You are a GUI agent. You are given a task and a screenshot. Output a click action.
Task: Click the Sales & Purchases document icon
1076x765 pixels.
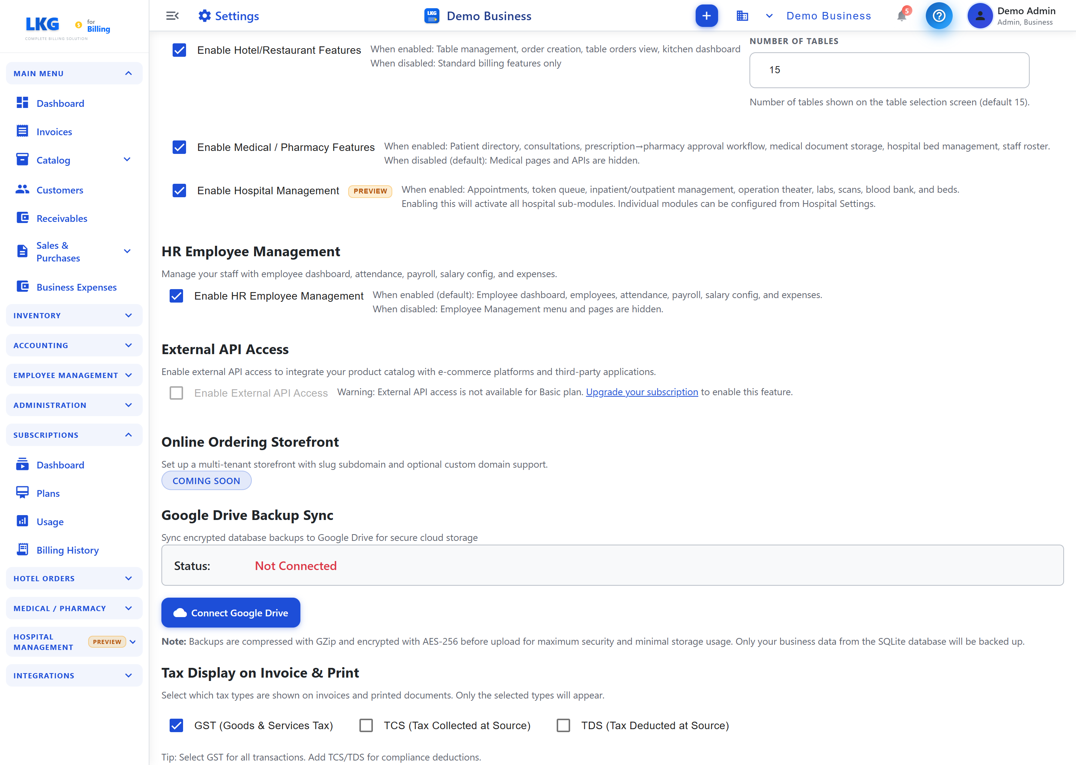(22, 251)
